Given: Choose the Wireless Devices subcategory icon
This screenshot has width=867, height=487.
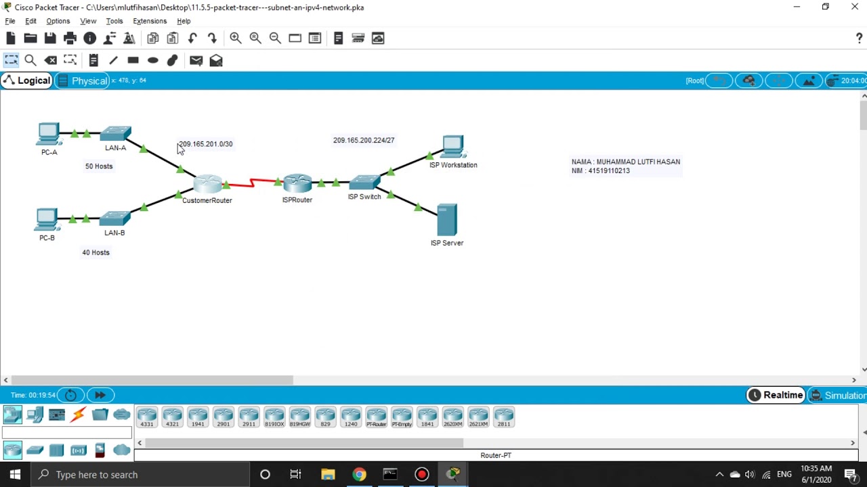Looking at the screenshot, I should (x=79, y=450).
